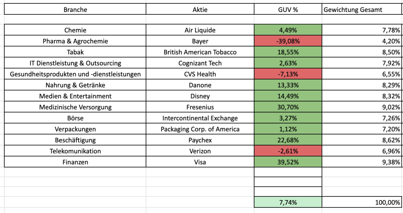The image size is (403, 213).
Task: Select the 100,00% total weighting cell
Action: coord(362,202)
